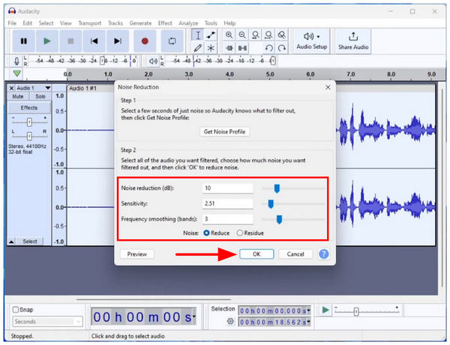Click Silence audio selection icon
The width and height of the screenshot is (450, 345).
pyautogui.click(x=242, y=48)
